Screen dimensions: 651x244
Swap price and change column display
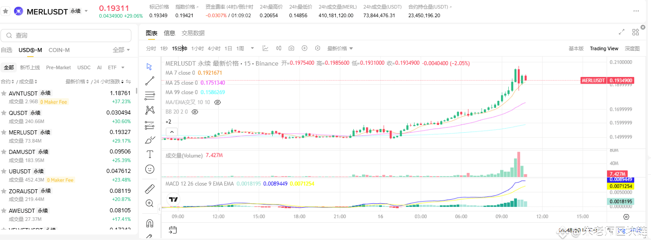(128, 81)
